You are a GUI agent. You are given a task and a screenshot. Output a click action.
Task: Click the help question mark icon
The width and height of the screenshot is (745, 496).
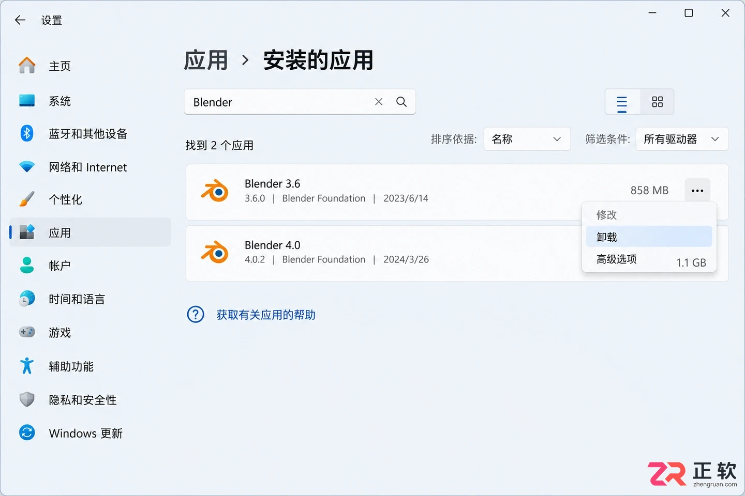(196, 314)
